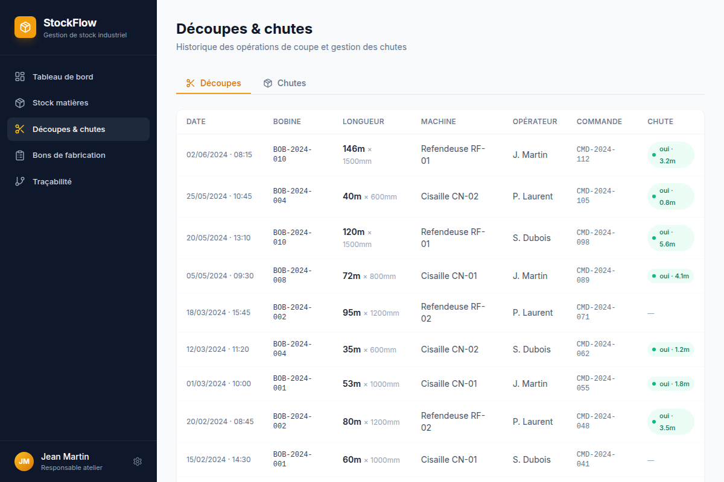Click the Bons de fabrication clipboard icon
This screenshot has height=482, width=724.
click(20, 155)
